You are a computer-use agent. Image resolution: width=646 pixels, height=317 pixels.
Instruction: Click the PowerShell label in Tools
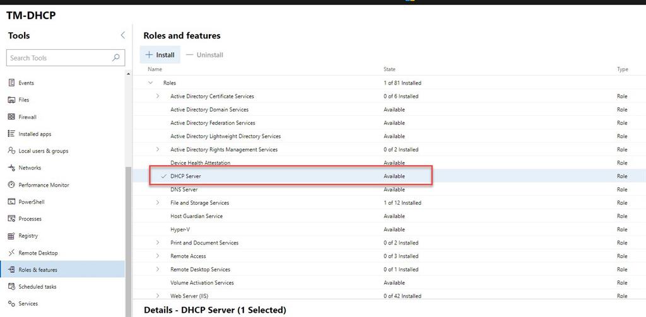point(32,202)
